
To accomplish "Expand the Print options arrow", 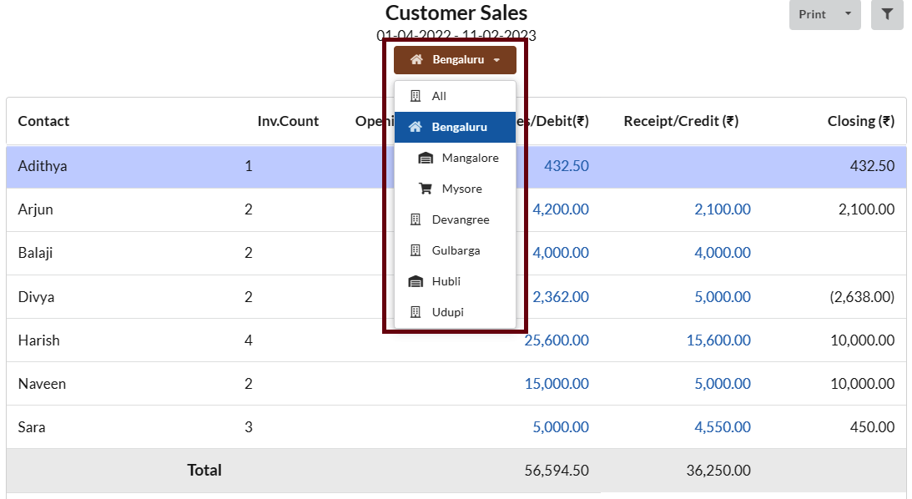I will (848, 14).
